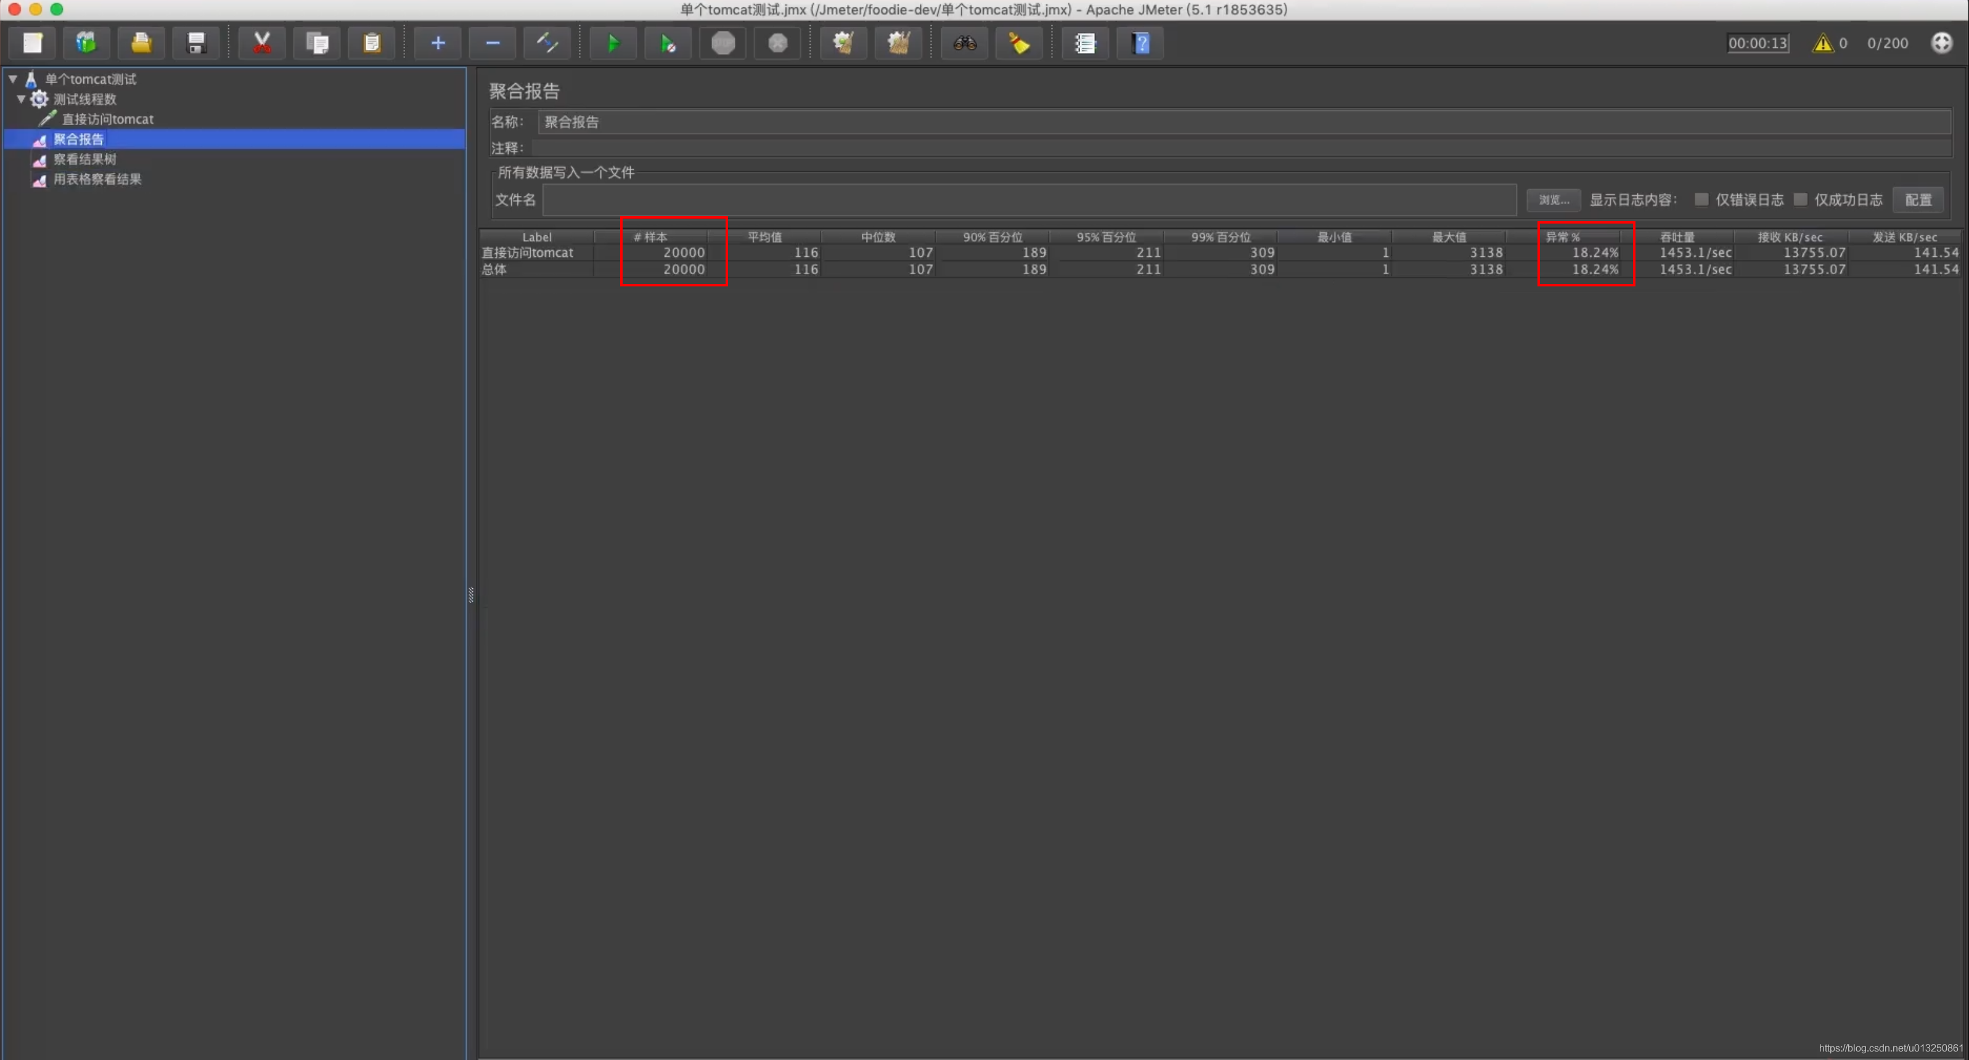
Task: Collapse all tree nodes with minus
Action: (x=493, y=42)
